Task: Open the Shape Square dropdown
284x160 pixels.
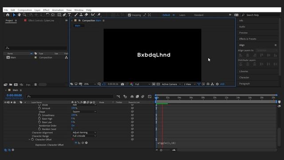Action: (x=84, y=112)
